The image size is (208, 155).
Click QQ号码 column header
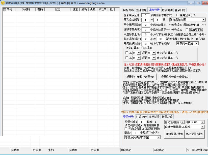(26, 9)
